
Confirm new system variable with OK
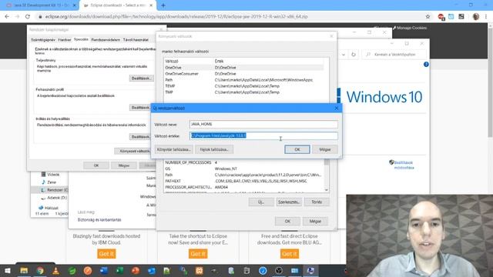(x=297, y=149)
